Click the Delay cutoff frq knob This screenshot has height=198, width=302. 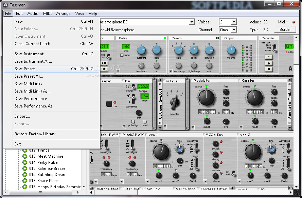click(141, 51)
